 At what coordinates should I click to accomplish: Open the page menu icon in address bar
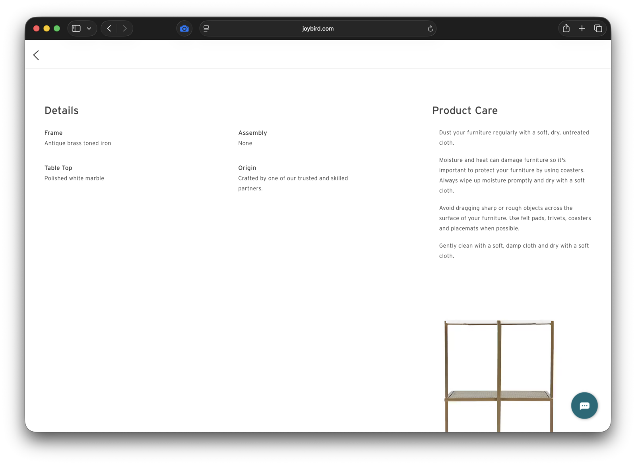click(x=206, y=29)
